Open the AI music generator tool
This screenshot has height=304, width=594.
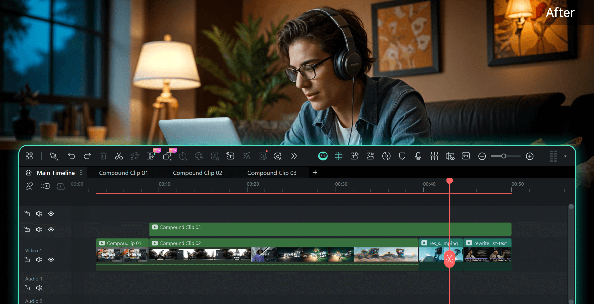click(x=278, y=156)
